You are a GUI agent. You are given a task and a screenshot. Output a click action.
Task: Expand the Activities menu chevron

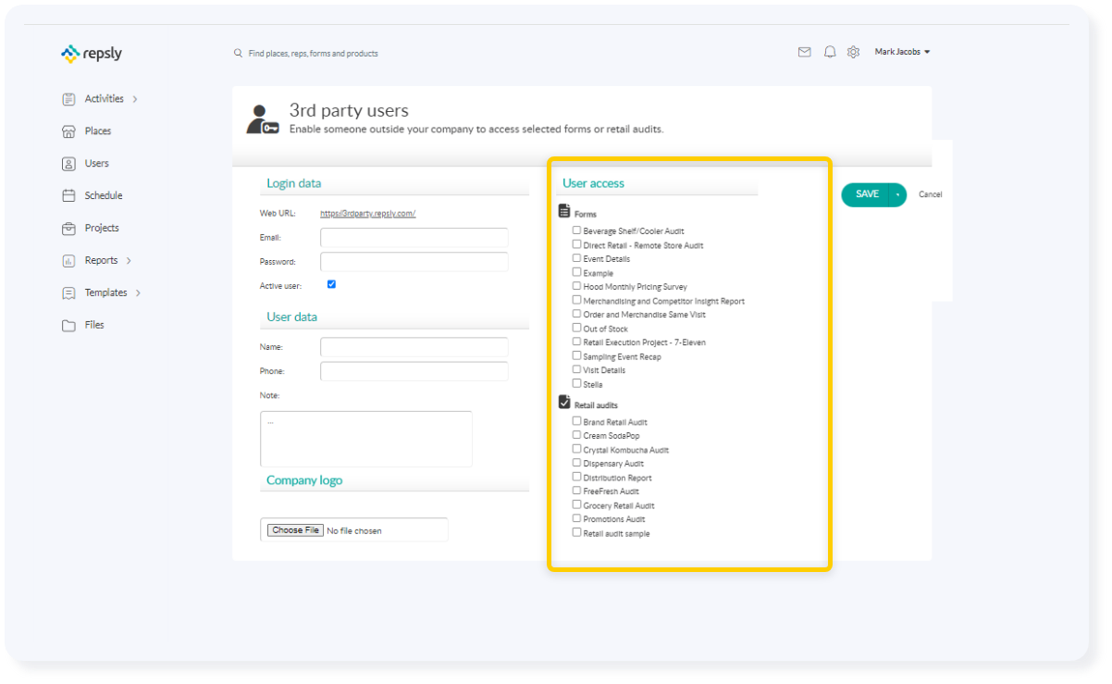pos(135,99)
